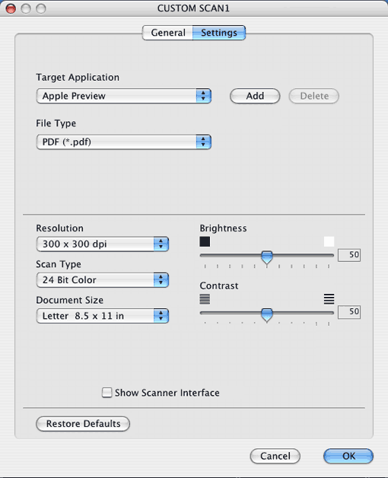Viewport: 388px width, 478px height.
Task: Select the Settings tab
Action: pyautogui.click(x=219, y=33)
